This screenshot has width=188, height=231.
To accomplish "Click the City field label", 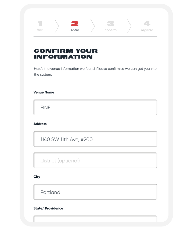I will click(x=37, y=177).
